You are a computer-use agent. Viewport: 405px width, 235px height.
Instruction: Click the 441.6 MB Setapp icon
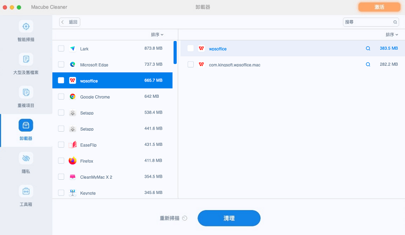[72, 129]
